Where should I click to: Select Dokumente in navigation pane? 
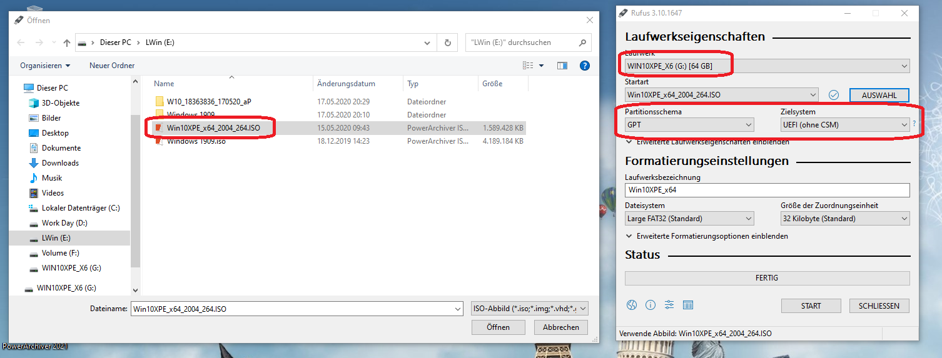[61, 148]
